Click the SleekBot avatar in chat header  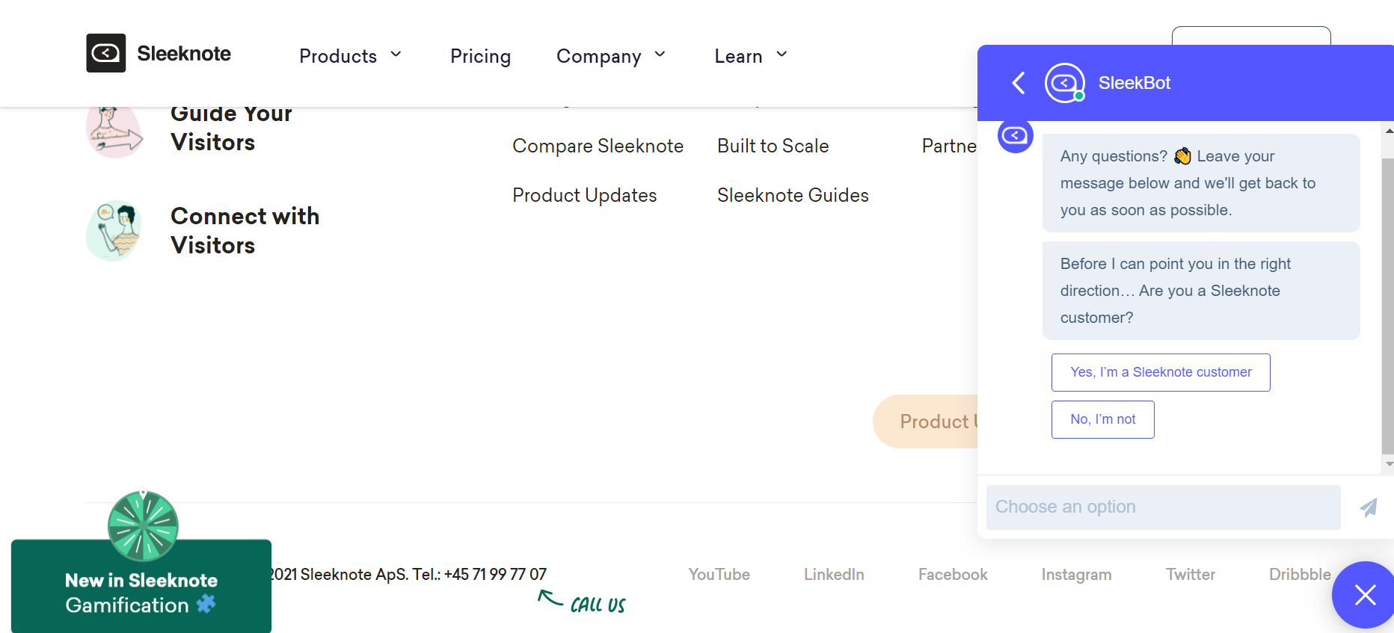(1064, 83)
